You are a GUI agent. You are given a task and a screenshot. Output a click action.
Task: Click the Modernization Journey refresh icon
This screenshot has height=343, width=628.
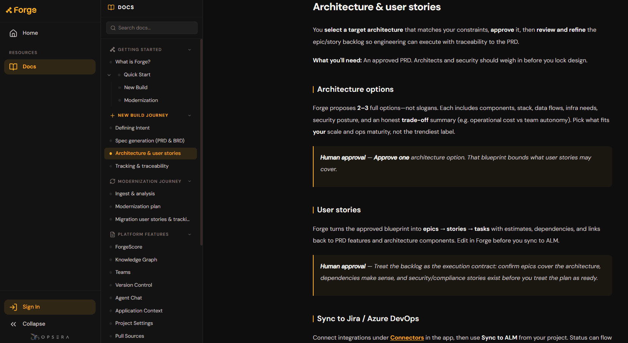coord(112,181)
